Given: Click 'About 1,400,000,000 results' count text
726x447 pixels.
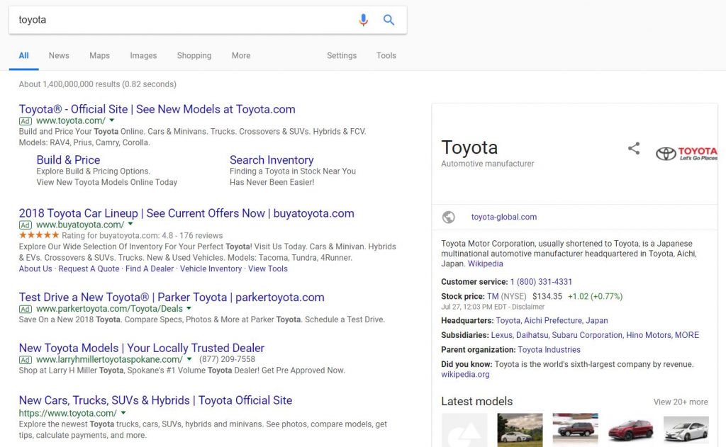Looking at the screenshot, I should (98, 84).
